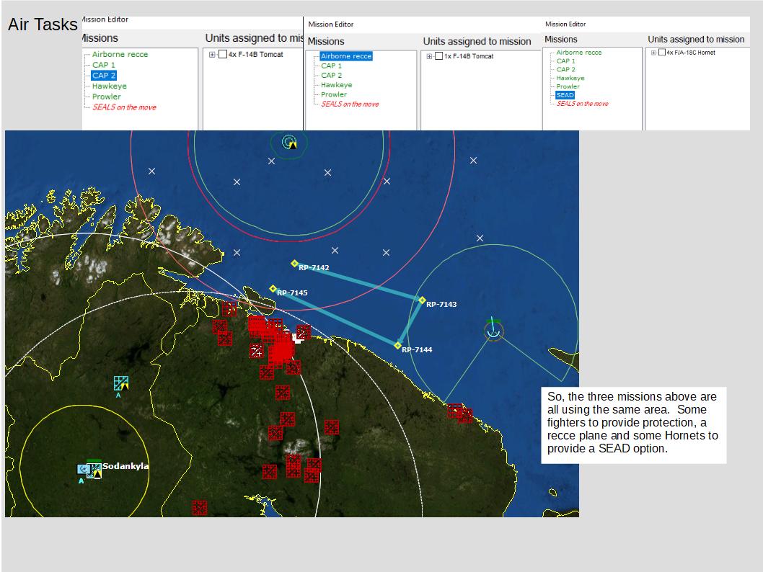Screen dimensions: 763x572
Task: Select the carrier group icon at the map's top edge
Action: (289, 143)
